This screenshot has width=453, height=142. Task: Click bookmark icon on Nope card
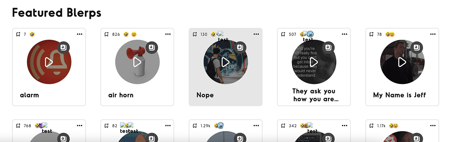(x=195, y=34)
